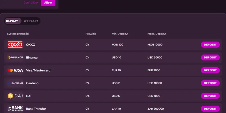
Task: Deposit using DAI
Action: [x=210, y=96]
